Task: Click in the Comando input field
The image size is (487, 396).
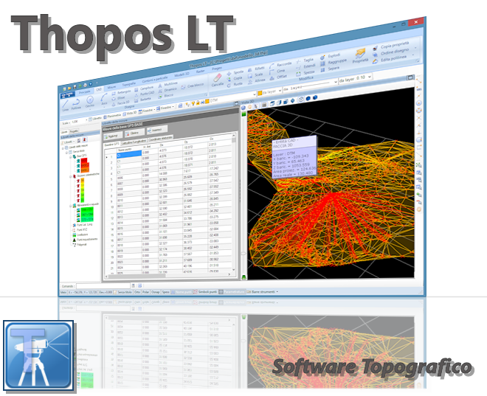Action: click(103, 285)
